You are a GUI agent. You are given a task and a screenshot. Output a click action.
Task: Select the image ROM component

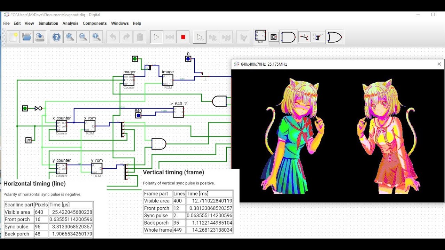(168, 80)
